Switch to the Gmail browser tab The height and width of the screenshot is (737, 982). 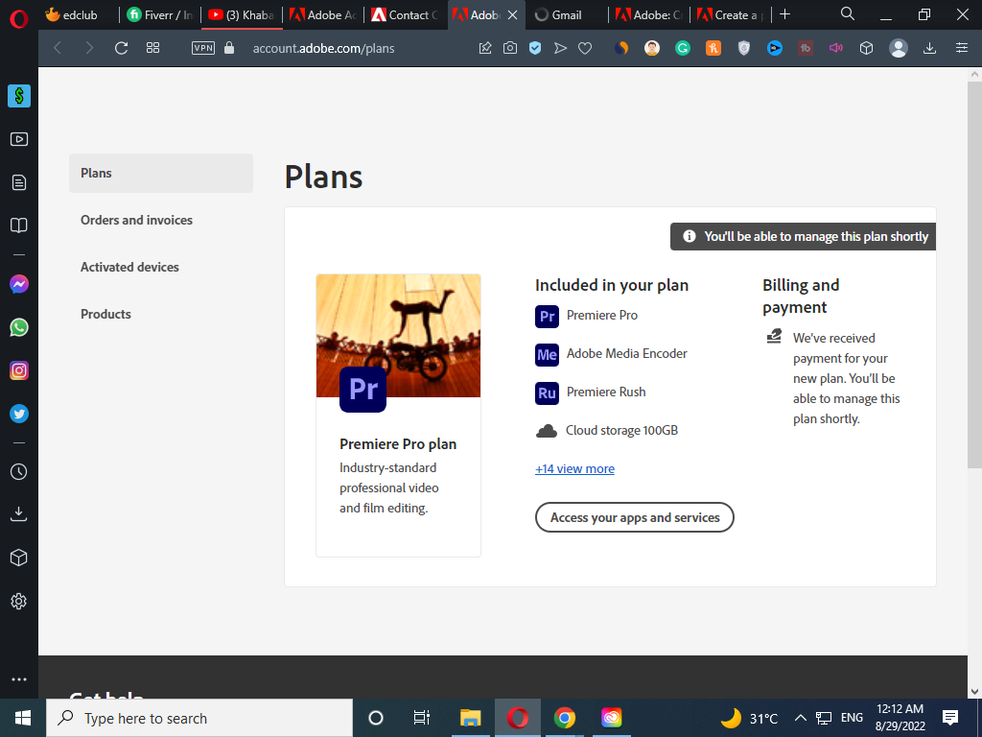tap(567, 14)
